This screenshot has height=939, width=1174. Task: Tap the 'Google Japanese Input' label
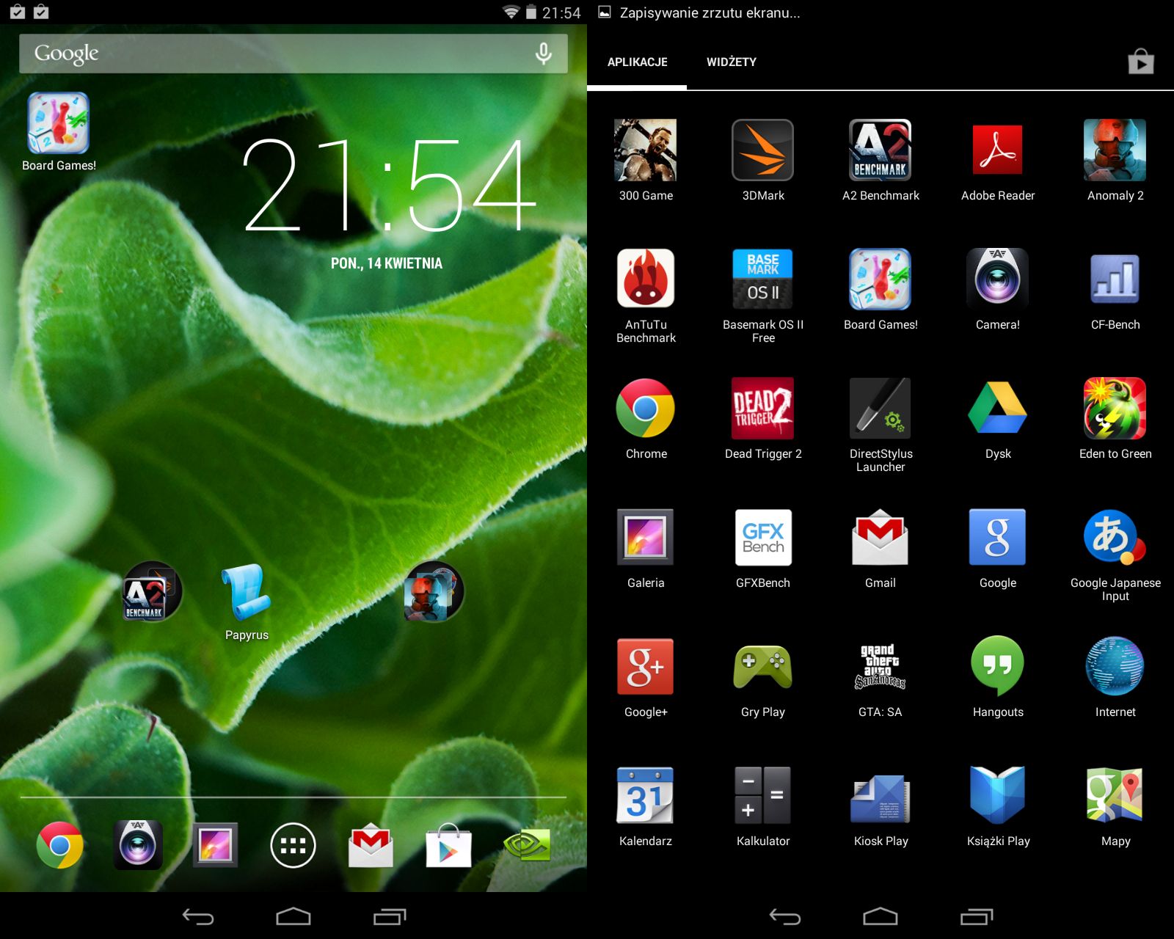click(1115, 589)
